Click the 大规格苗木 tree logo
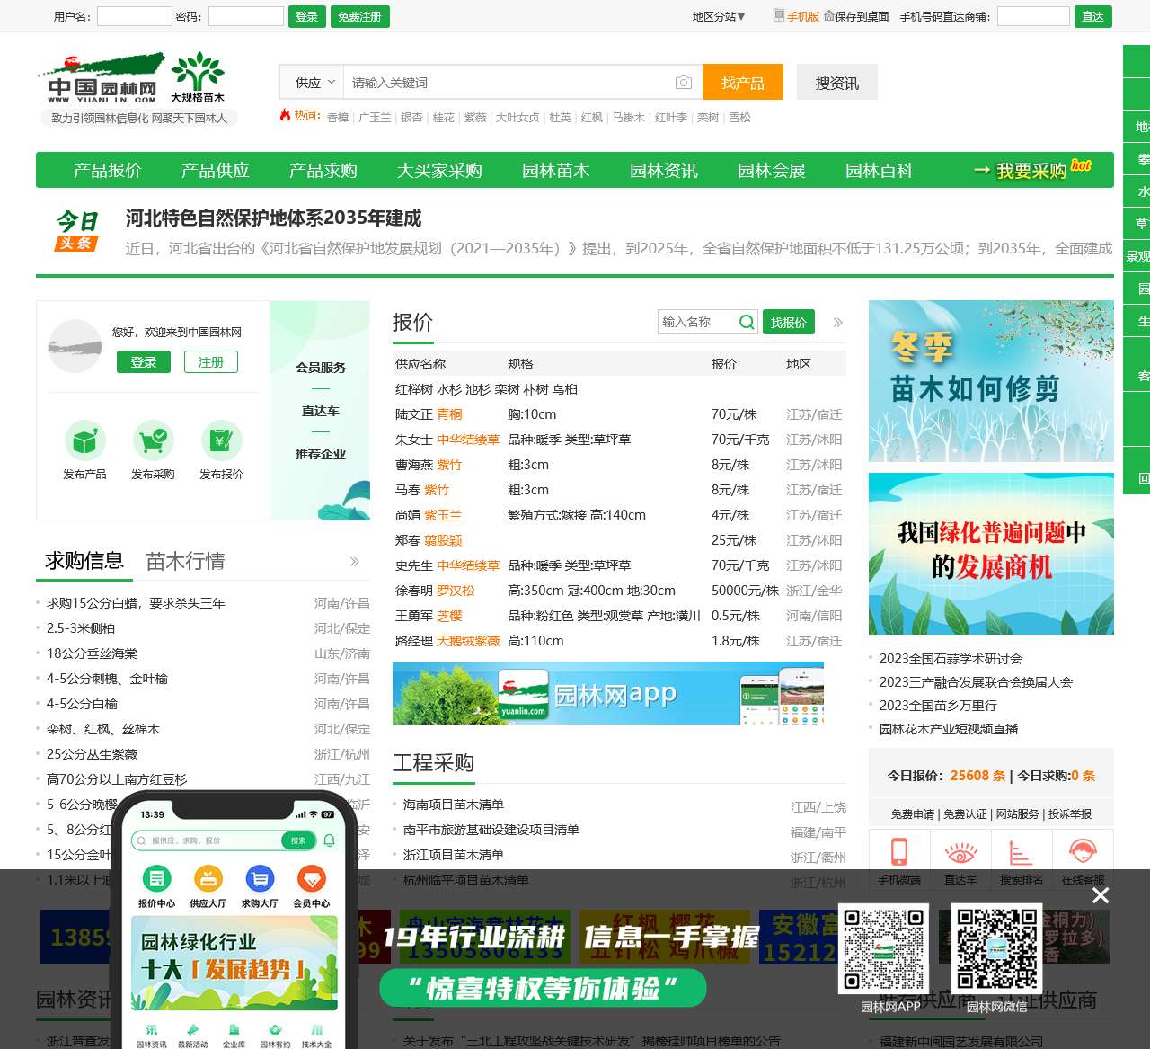The height and width of the screenshot is (1049, 1150). coord(198,77)
